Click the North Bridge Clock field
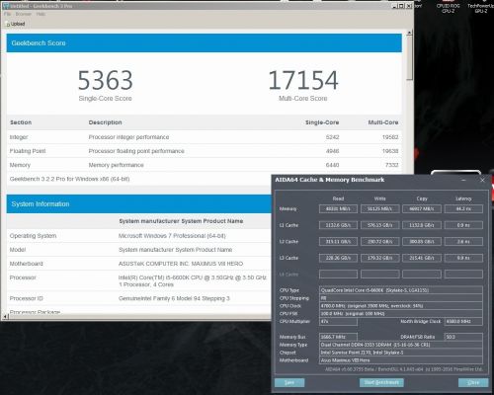The width and height of the screenshot is (494, 395). [463, 321]
